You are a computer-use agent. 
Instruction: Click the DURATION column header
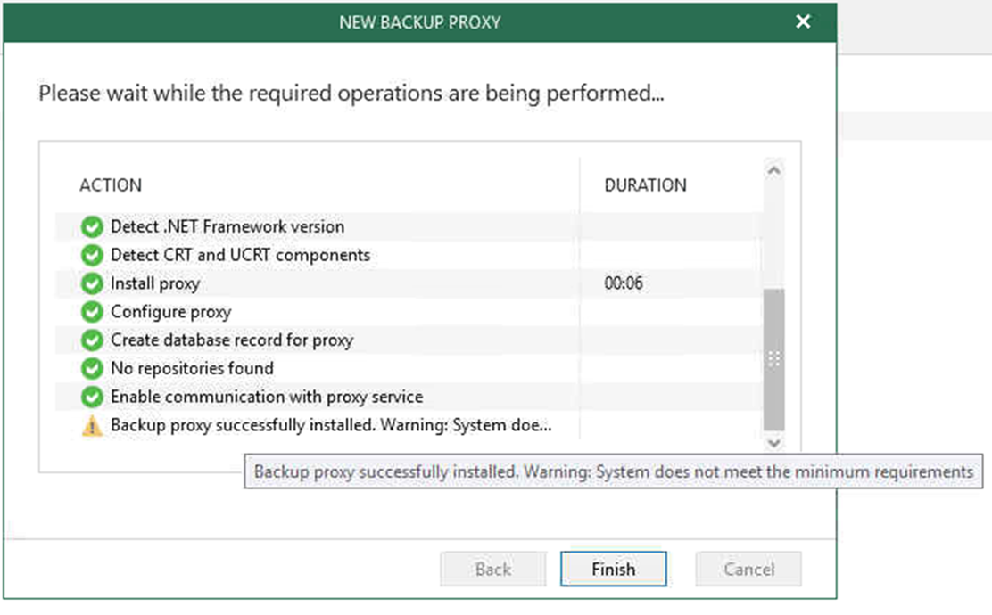coord(645,185)
